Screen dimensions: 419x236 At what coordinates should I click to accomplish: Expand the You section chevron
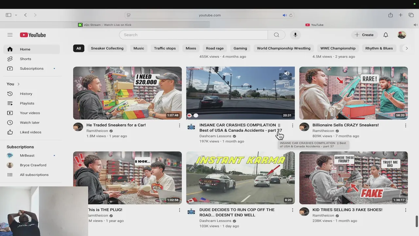(x=18, y=84)
